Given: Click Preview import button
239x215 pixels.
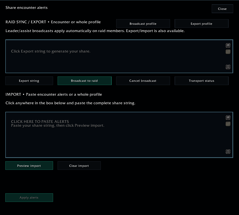Looking at the screenshot, I should (29, 166).
